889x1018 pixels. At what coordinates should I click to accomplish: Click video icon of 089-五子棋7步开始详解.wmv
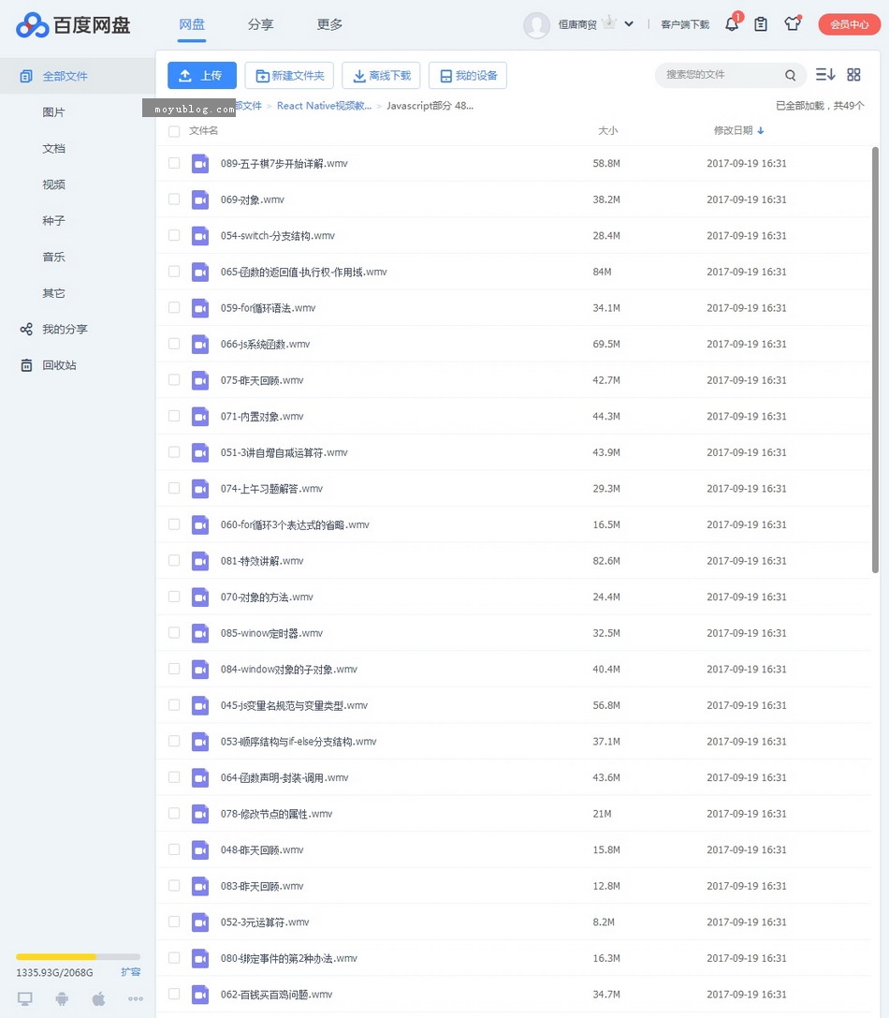(x=200, y=164)
